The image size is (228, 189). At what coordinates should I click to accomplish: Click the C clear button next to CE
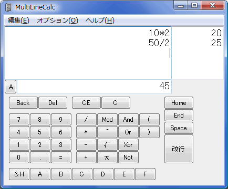116,103
